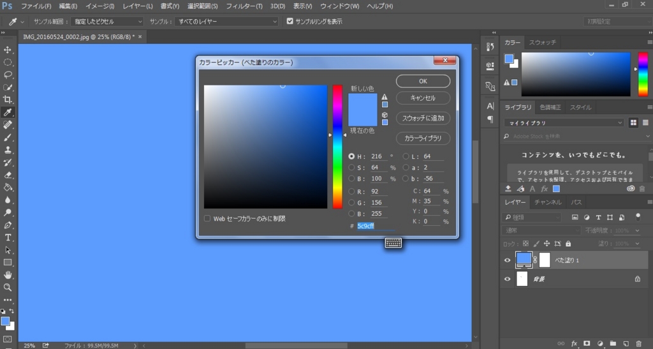This screenshot has width=653, height=349.
Task: Select the Clone Stamp tool
Action: pyautogui.click(x=8, y=150)
